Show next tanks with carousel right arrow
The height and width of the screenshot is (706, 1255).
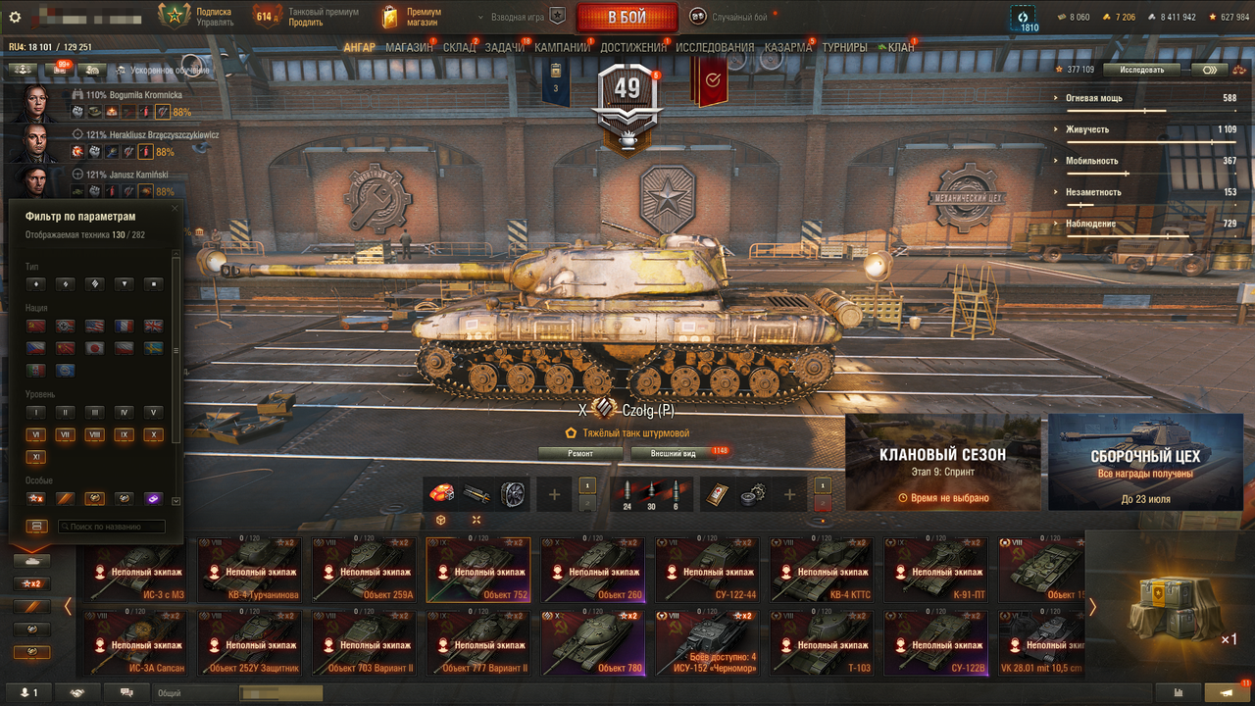[x=1093, y=607]
